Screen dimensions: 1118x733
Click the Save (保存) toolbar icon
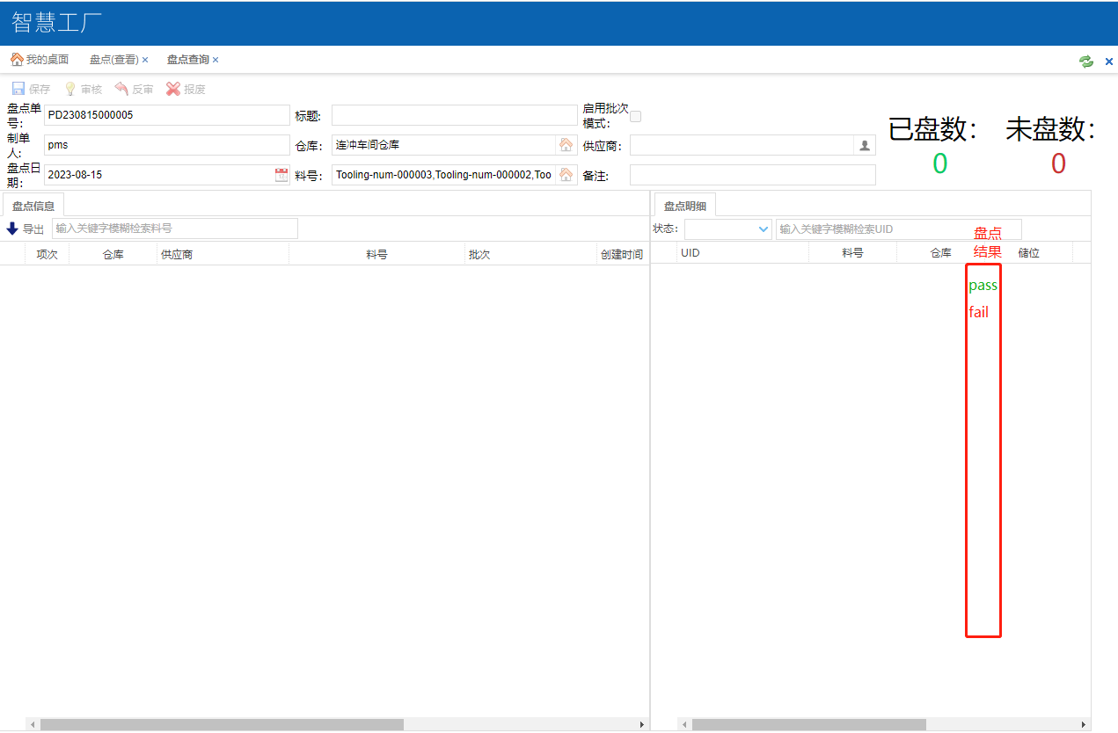coord(18,89)
